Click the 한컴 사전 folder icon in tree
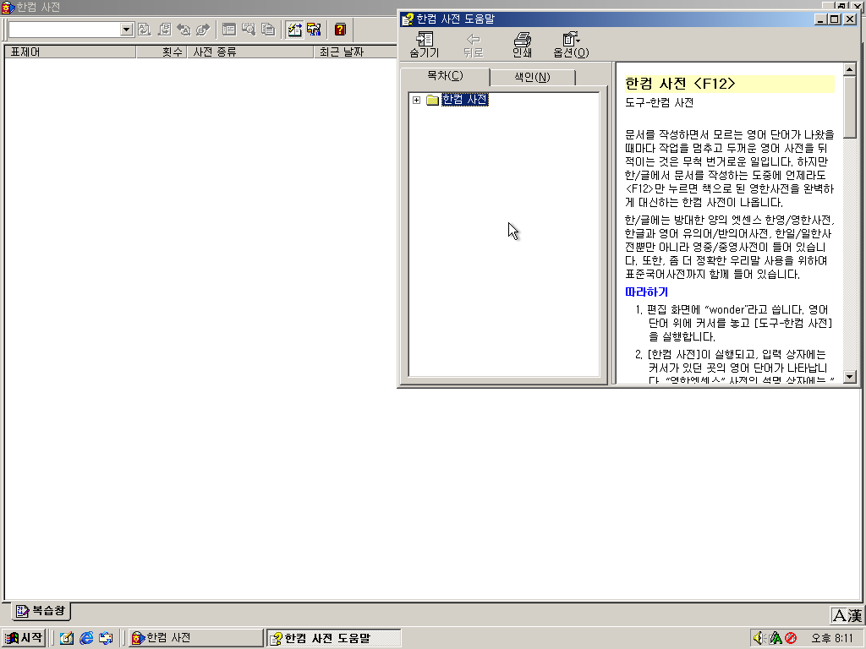The image size is (866, 649). point(432,100)
